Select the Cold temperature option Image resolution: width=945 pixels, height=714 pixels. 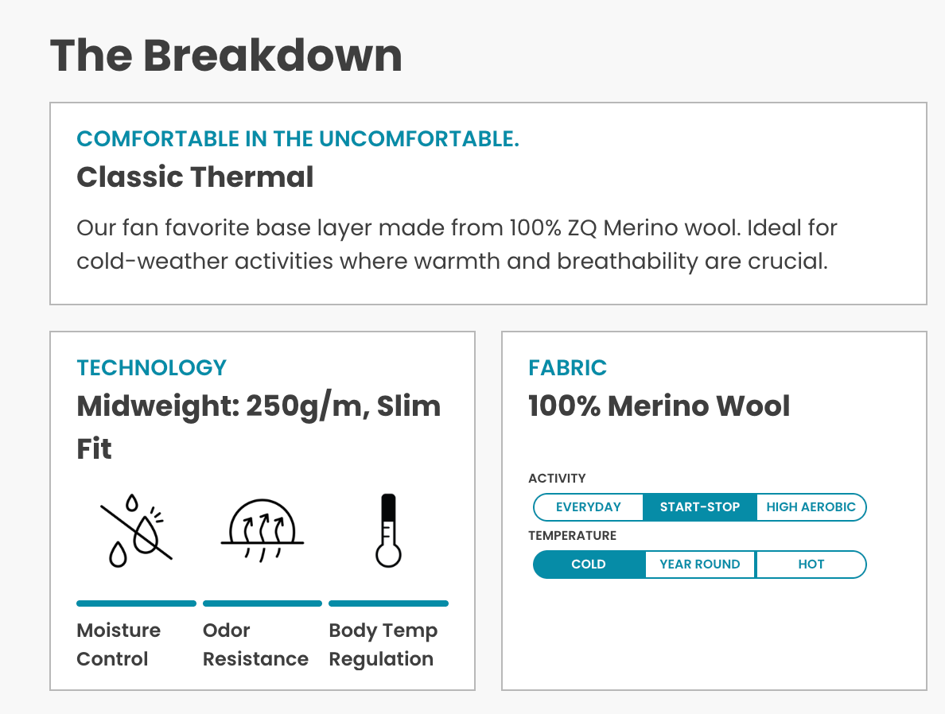(x=589, y=565)
